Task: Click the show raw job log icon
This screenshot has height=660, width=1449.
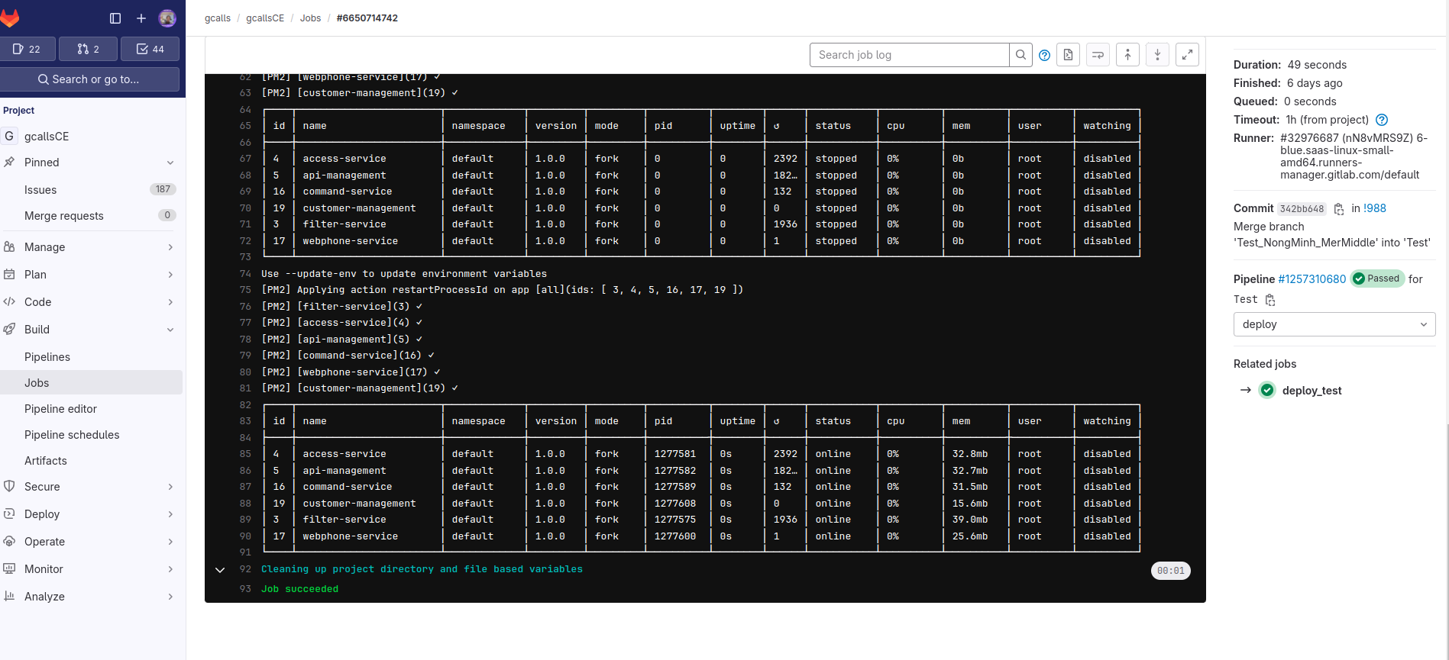Action: click(x=1068, y=55)
